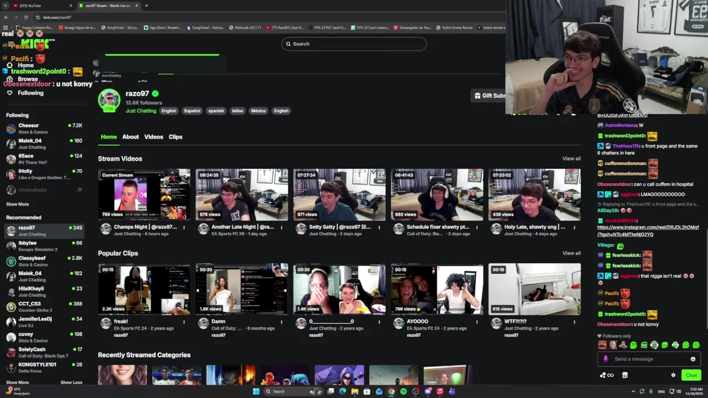The width and height of the screenshot is (708, 398).
Task: Open volume control in system tray
Action: tap(679, 391)
